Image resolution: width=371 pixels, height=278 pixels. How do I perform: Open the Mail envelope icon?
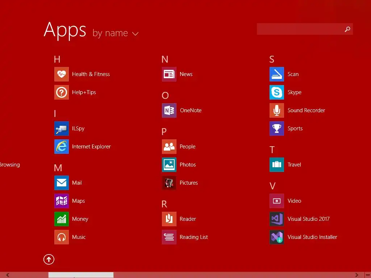click(62, 183)
